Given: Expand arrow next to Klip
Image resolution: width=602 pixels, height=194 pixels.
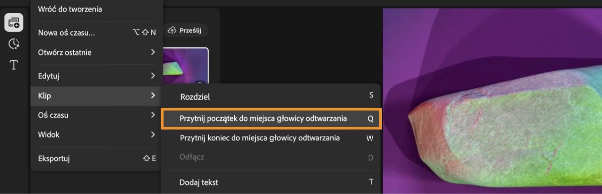Looking at the screenshot, I should (153, 95).
